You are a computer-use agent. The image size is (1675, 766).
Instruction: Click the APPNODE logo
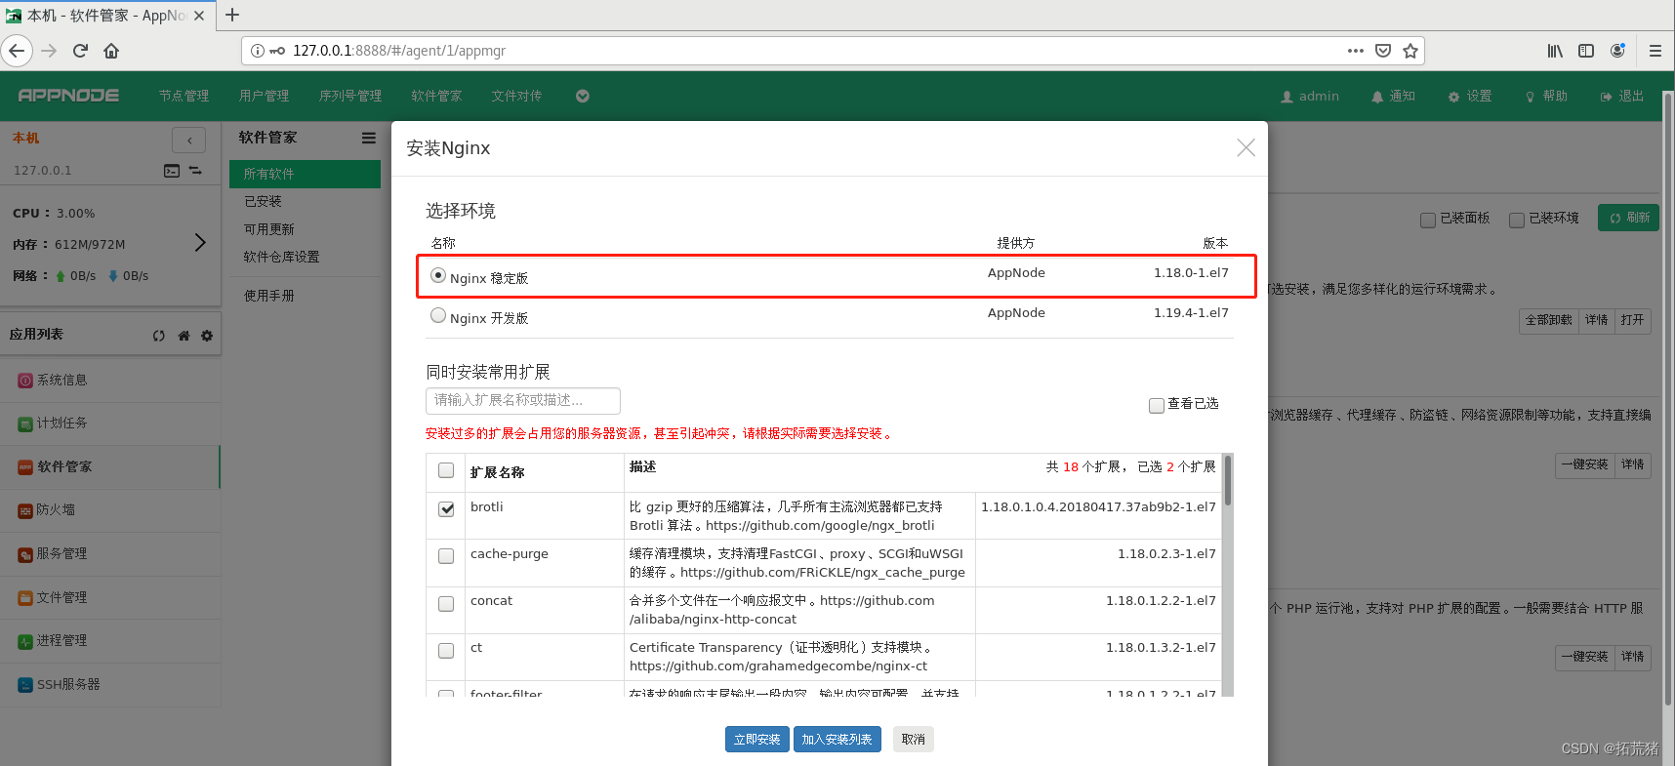click(68, 96)
